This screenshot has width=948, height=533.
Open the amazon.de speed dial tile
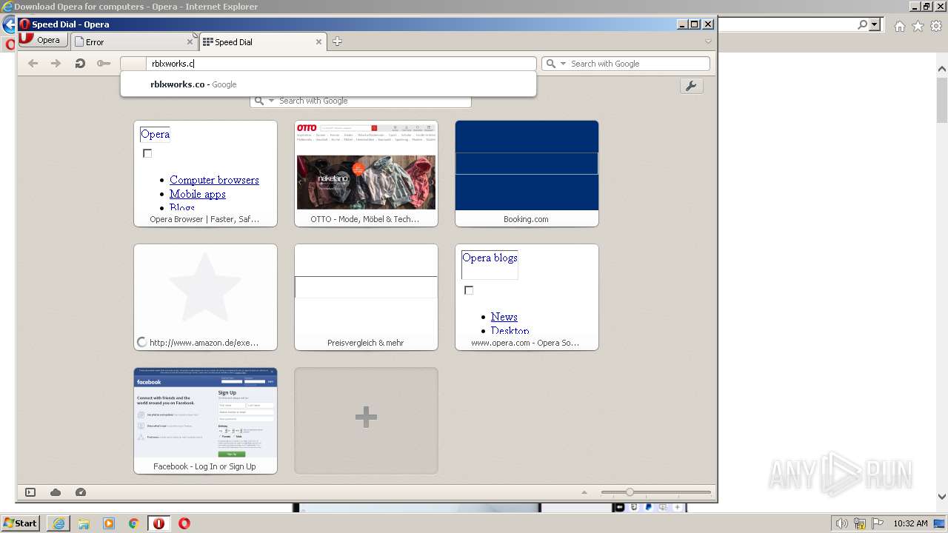pyautogui.click(x=205, y=297)
